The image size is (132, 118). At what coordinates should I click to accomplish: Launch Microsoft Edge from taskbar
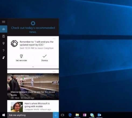coord(70,115)
